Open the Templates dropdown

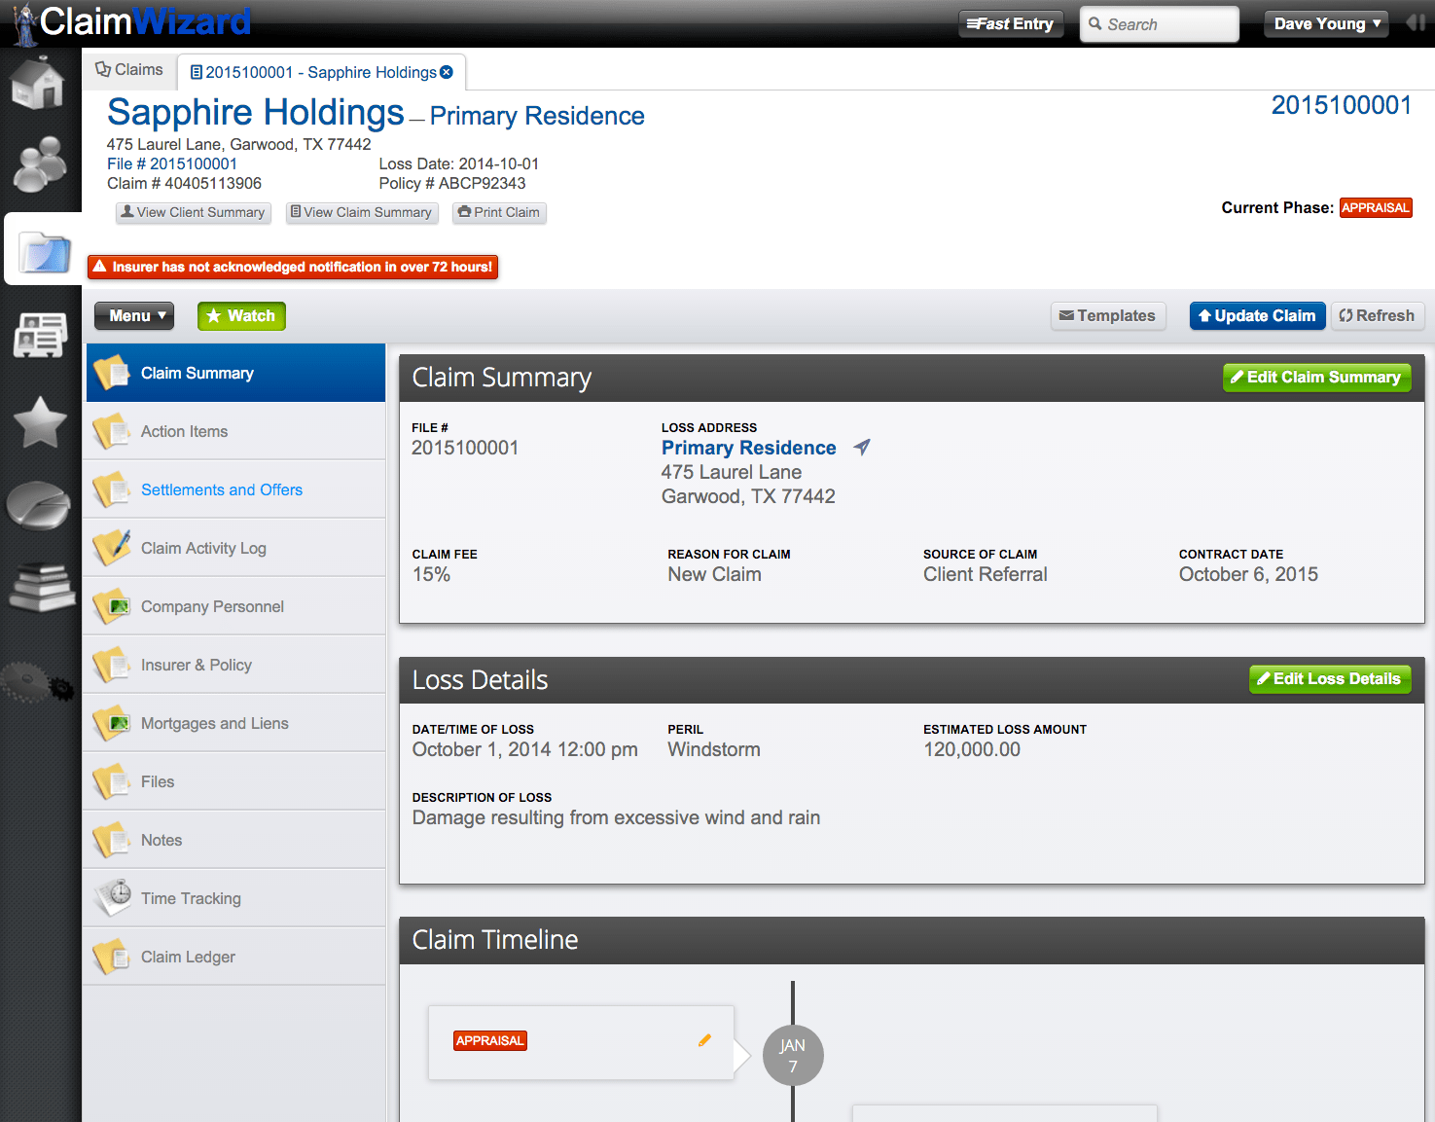(1108, 315)
